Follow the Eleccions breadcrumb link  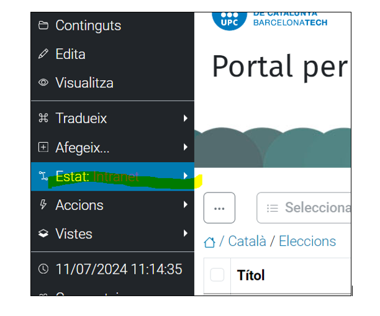(x=307, y=242)
